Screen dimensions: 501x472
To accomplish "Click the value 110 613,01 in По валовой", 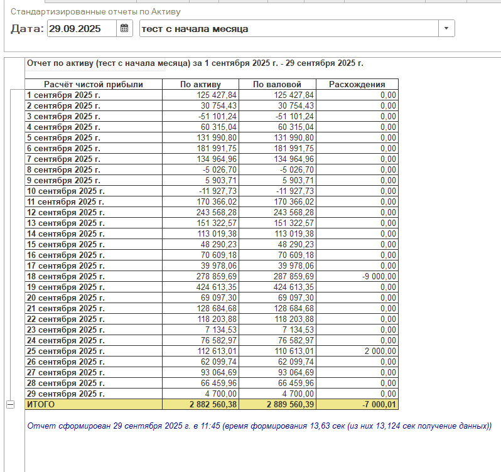I will [277, 351].
